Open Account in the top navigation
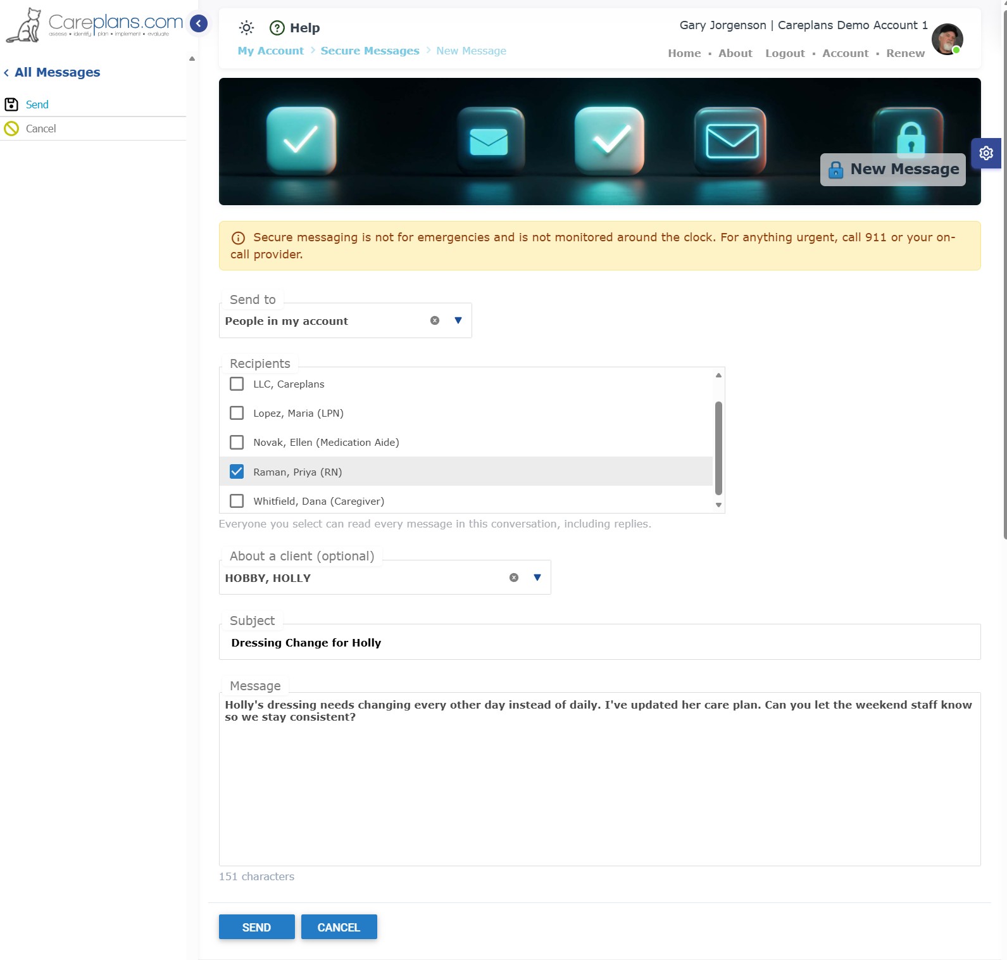The width and height of the screenshot is (1007, 960). tap(845, 53)
